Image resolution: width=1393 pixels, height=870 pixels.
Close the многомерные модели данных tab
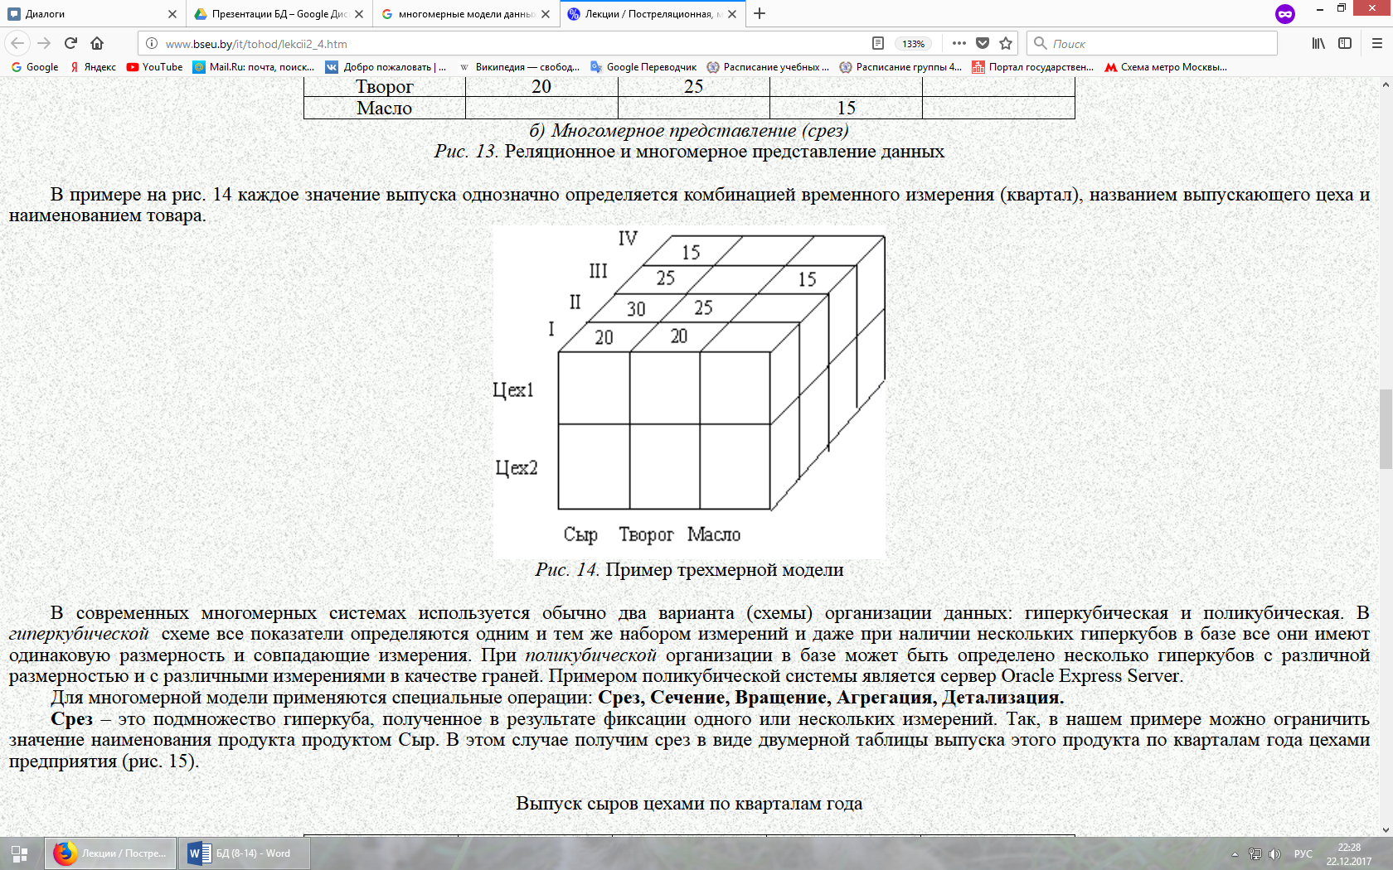pos(546,14)
